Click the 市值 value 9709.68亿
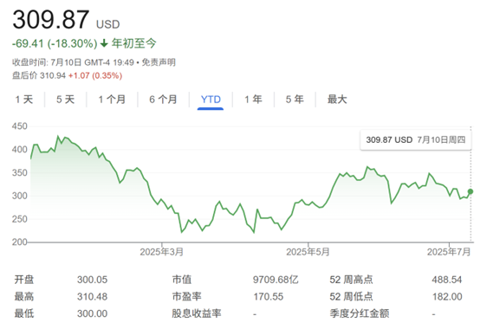 (x=276, y=280)
